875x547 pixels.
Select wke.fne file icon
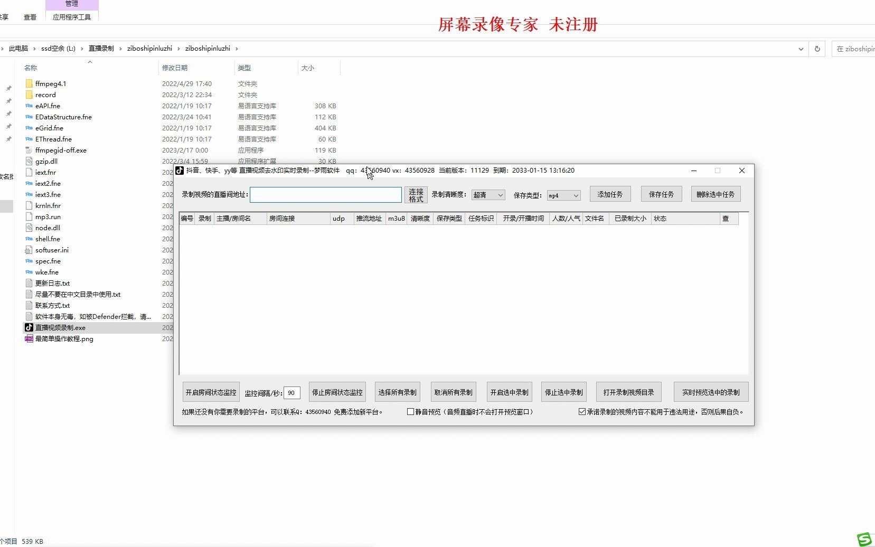(x=29, y=272)
